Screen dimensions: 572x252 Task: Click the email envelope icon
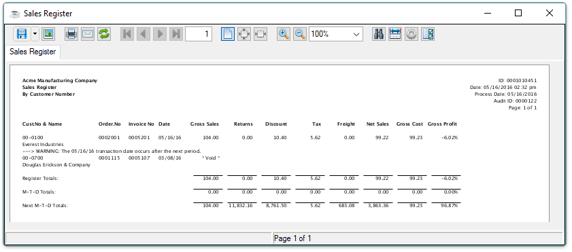coord(88,34)
